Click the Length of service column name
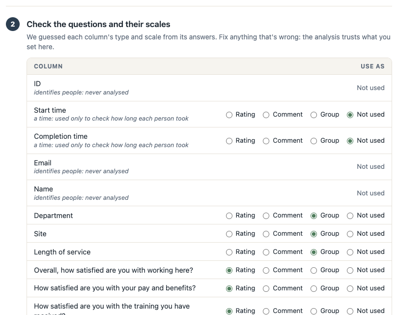The width and height of the screenshot is (398, 315). click(62, 252)
